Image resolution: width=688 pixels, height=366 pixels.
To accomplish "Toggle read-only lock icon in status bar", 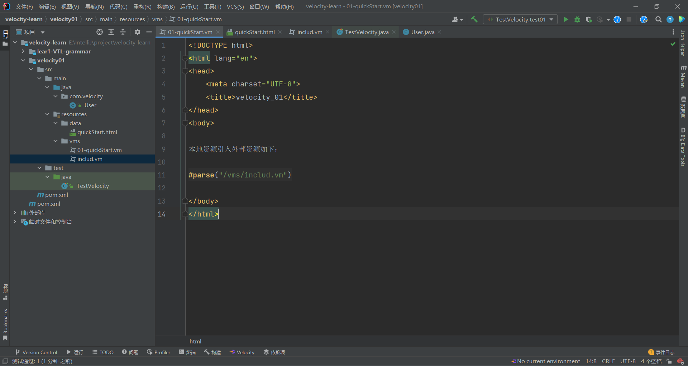I will tap(669, 361).
